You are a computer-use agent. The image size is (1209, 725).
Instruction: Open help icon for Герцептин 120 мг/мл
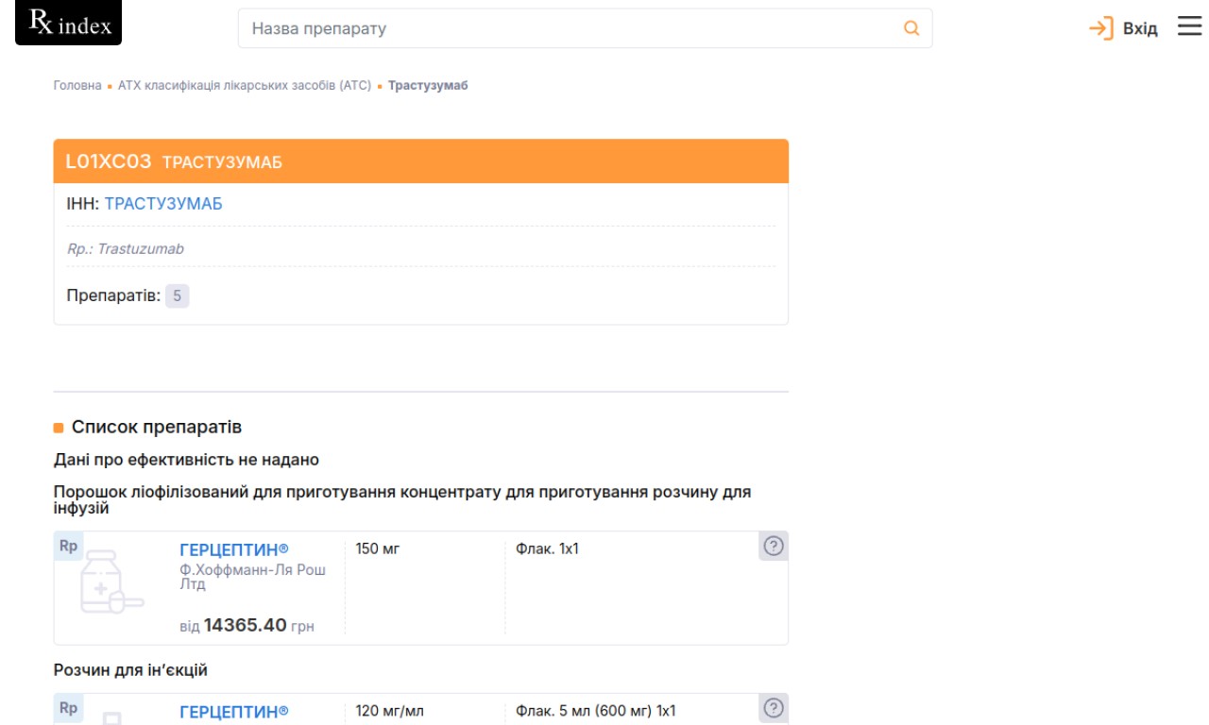pos(774,709)
